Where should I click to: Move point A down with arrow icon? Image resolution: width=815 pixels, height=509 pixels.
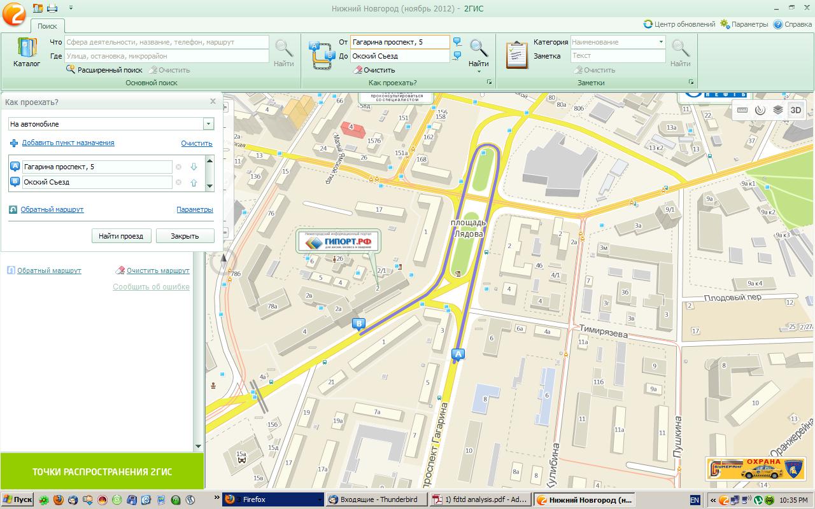click(x=194, y=167)
